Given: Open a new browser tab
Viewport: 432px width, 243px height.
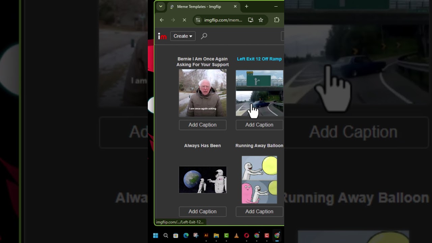Looking at the screenshot, I should pos(246,6).
